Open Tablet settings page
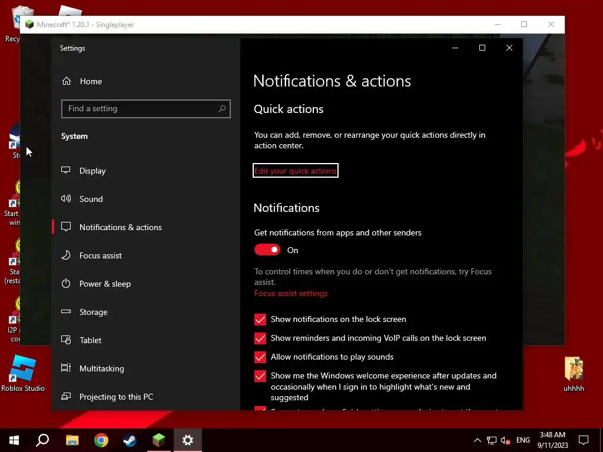 click(x=146, y=340)
